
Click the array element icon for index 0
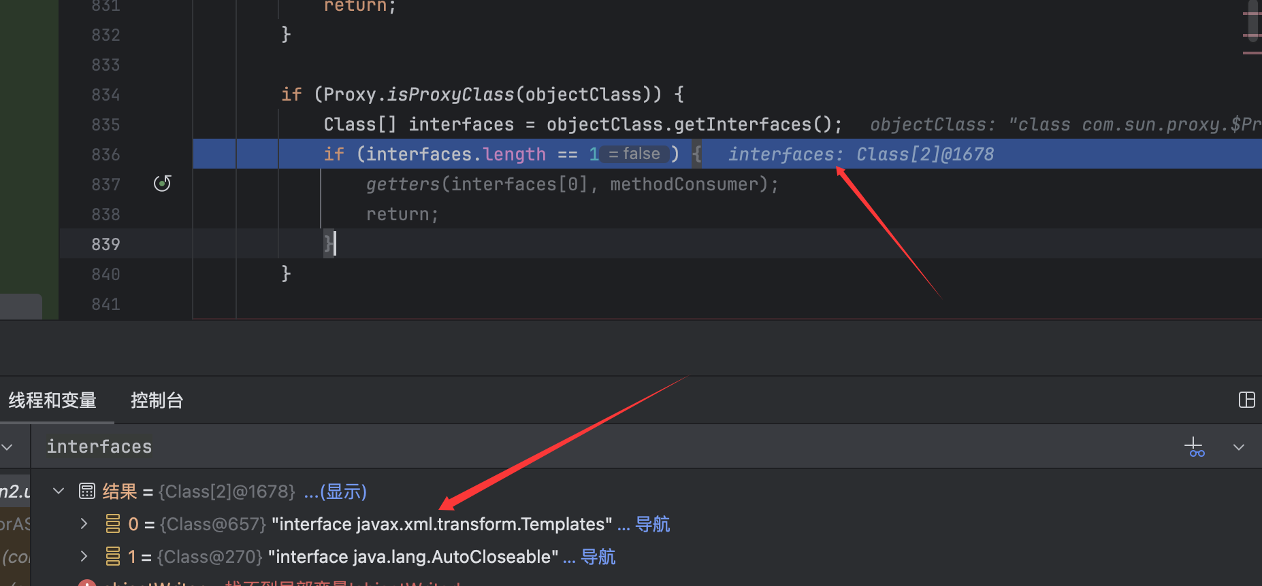click(112, 524)
